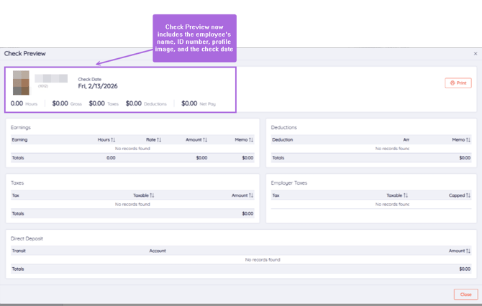Sort Earnings by Hours column arrows

pos(113,139)
